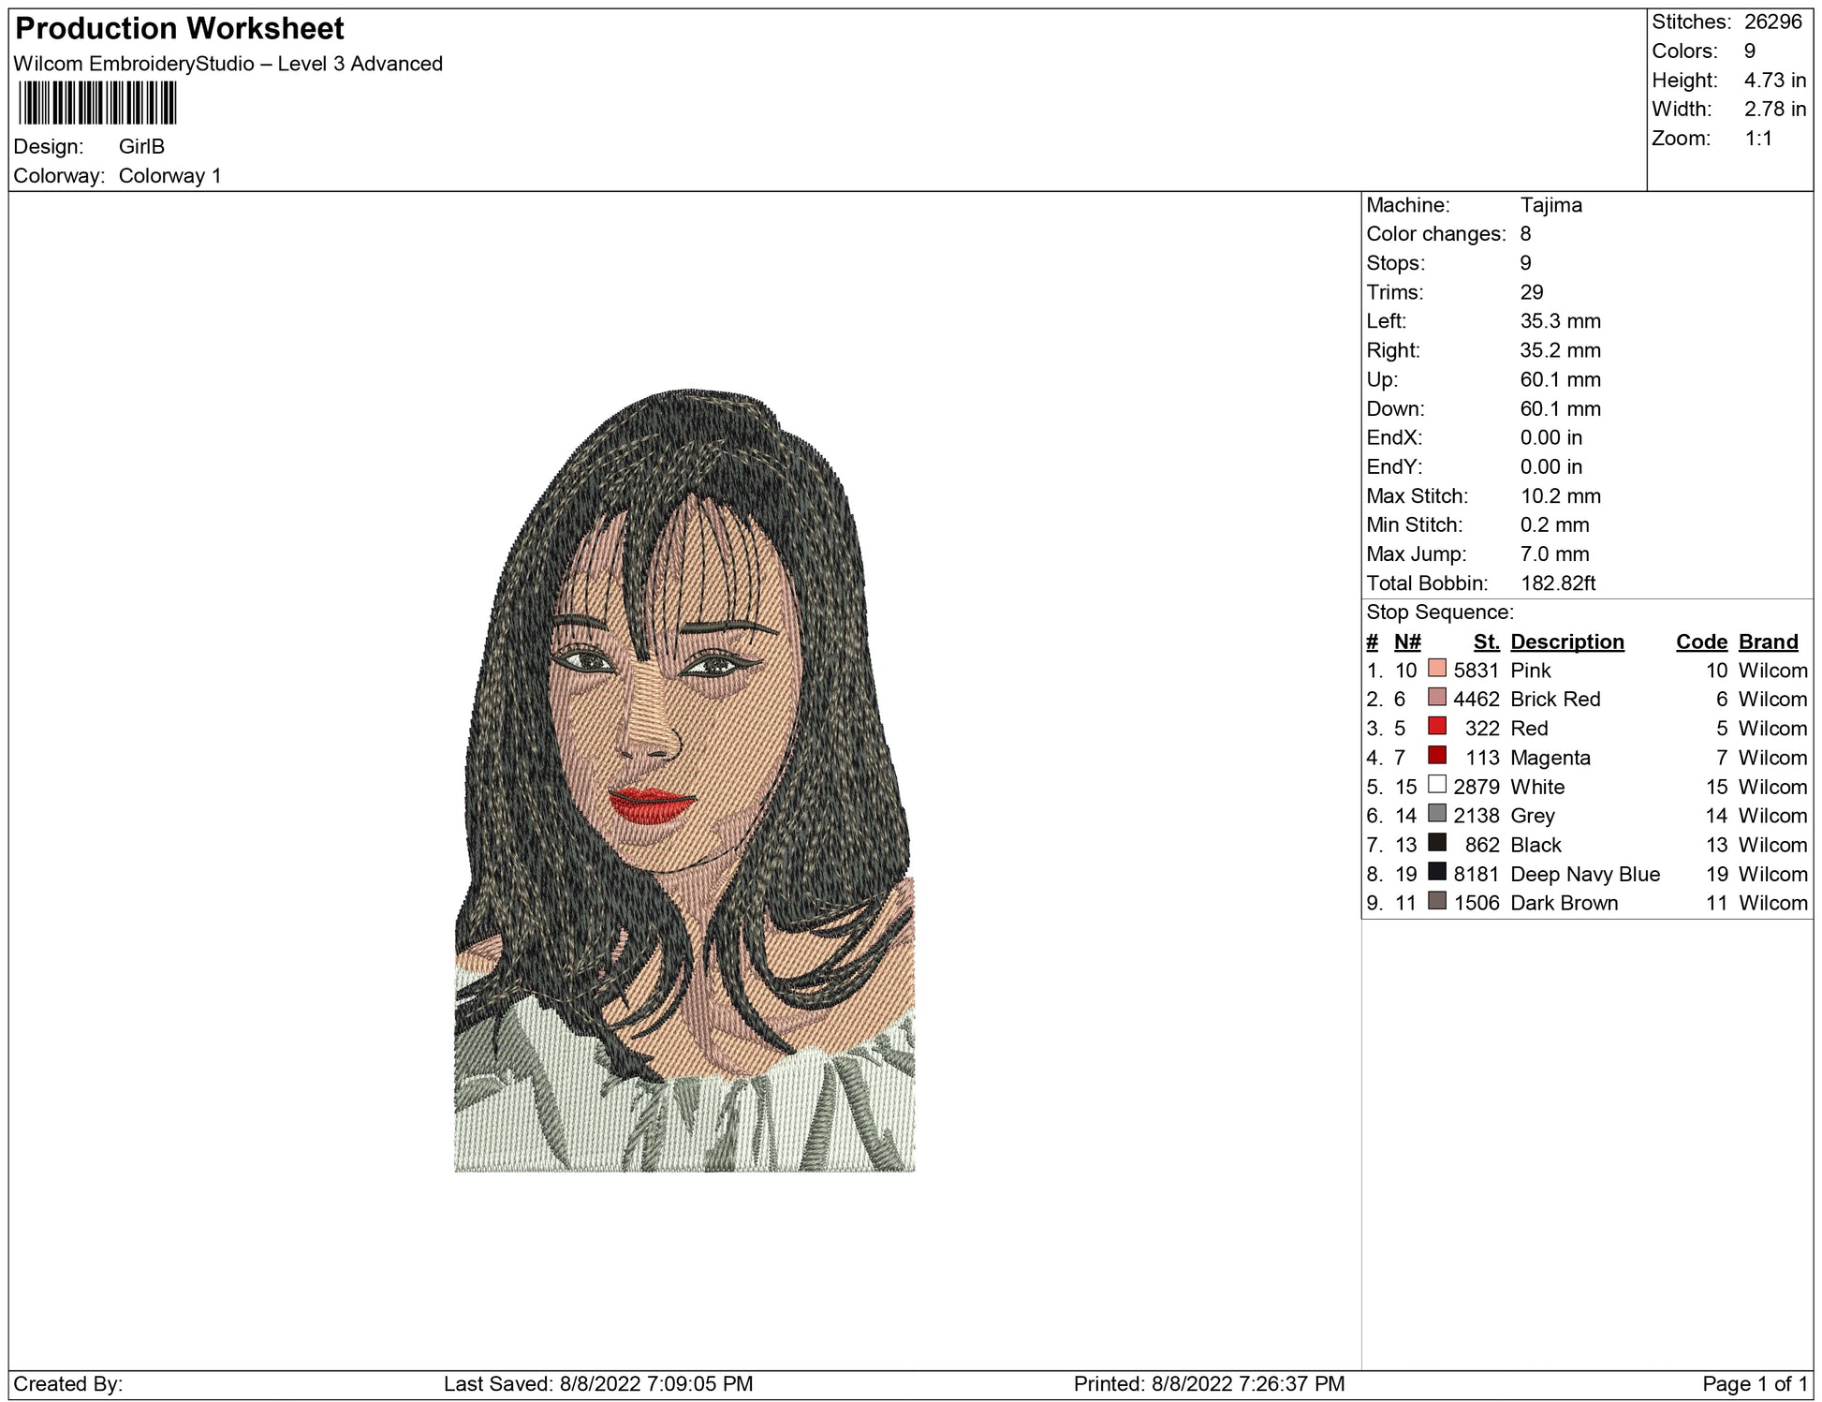Viewport: 1822px width, 1402px height.
Task: Click the Deep Navy Blue swatch
Action: (x=1436, y=872)
